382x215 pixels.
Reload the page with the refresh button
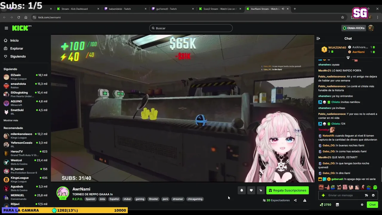point(19,17)
